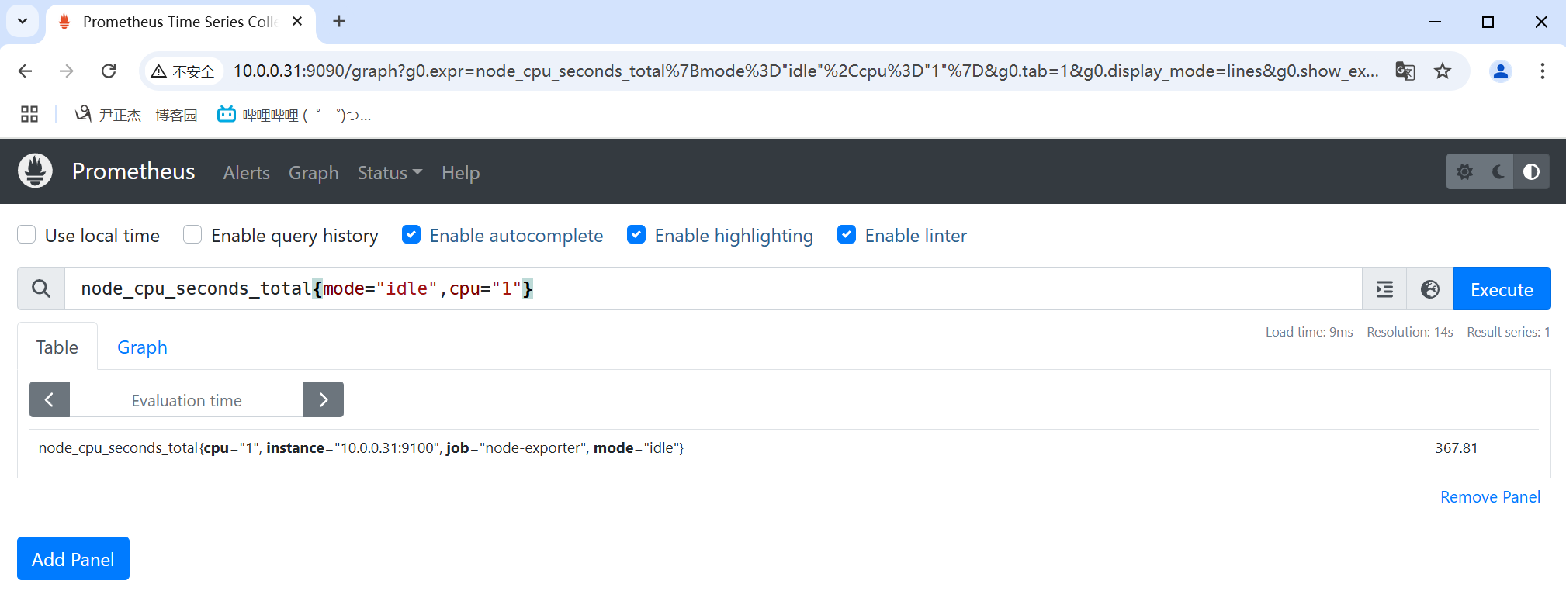Image resolution: width=1566 pixels, height=608 pixels.
Task: Click the Google Translate page icon
Action: coord(1405,71)
